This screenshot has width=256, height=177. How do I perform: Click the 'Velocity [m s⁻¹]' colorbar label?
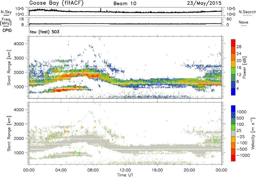pos(252,133)
